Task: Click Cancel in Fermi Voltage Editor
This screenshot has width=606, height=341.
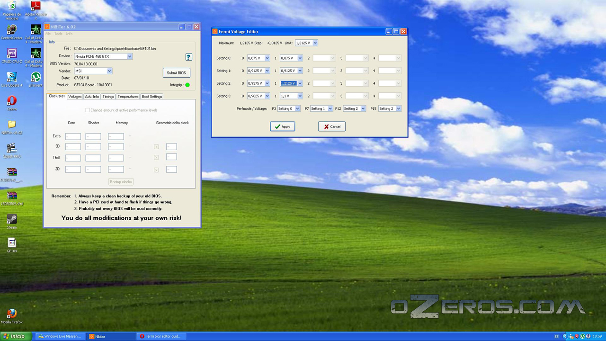Action: click(x=332, y=126)
